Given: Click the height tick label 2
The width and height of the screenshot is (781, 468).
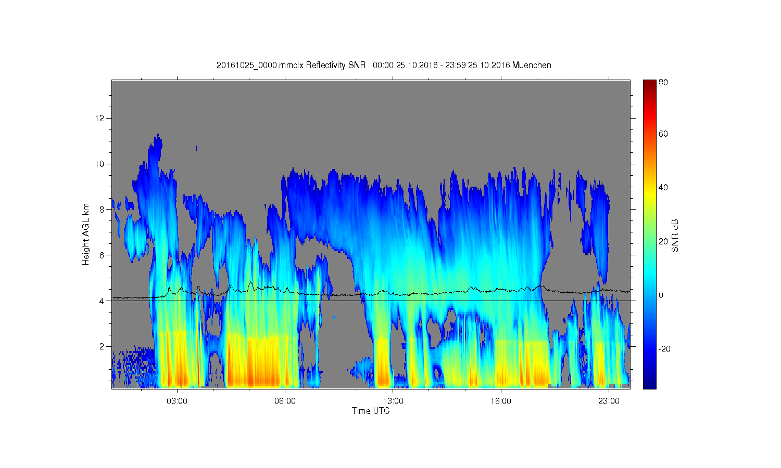Looking at the screenshot, I should pyautogui.click(x=103, y=346).
